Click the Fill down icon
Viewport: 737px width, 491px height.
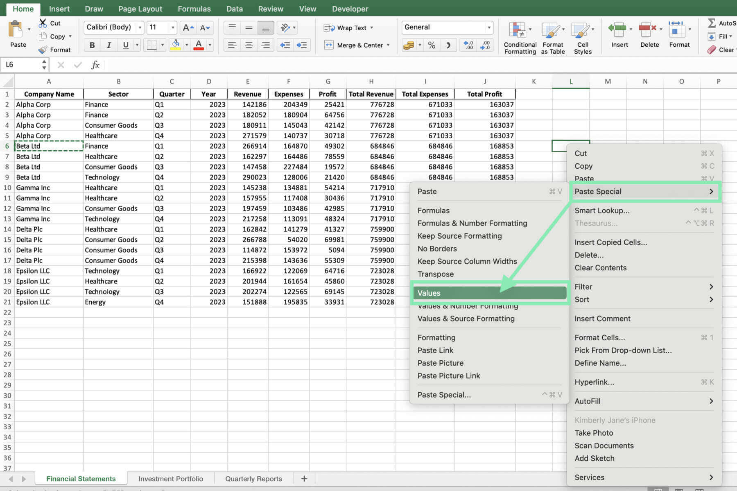pyautogui.click(x=712, y=37)
